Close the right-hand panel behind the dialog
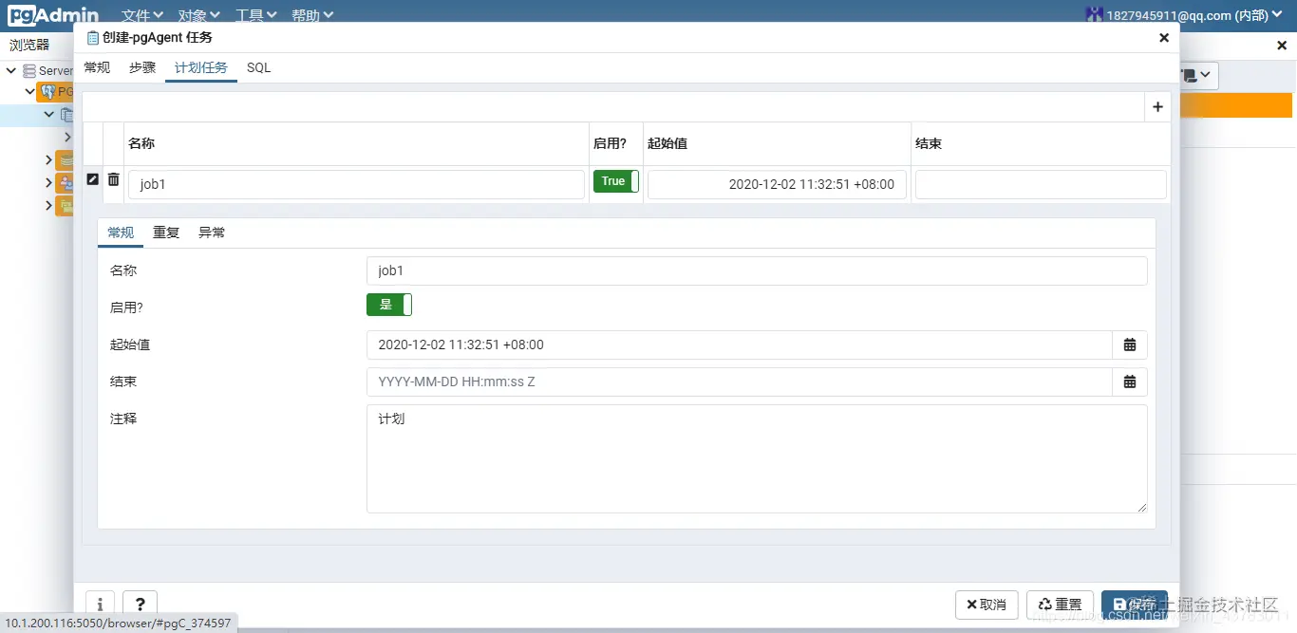The image size is (1297, 633). pyautogui.click(x=1281, y=45)
